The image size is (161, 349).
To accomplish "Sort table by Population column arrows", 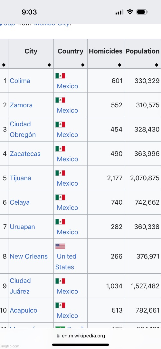I will coord(156,65).
